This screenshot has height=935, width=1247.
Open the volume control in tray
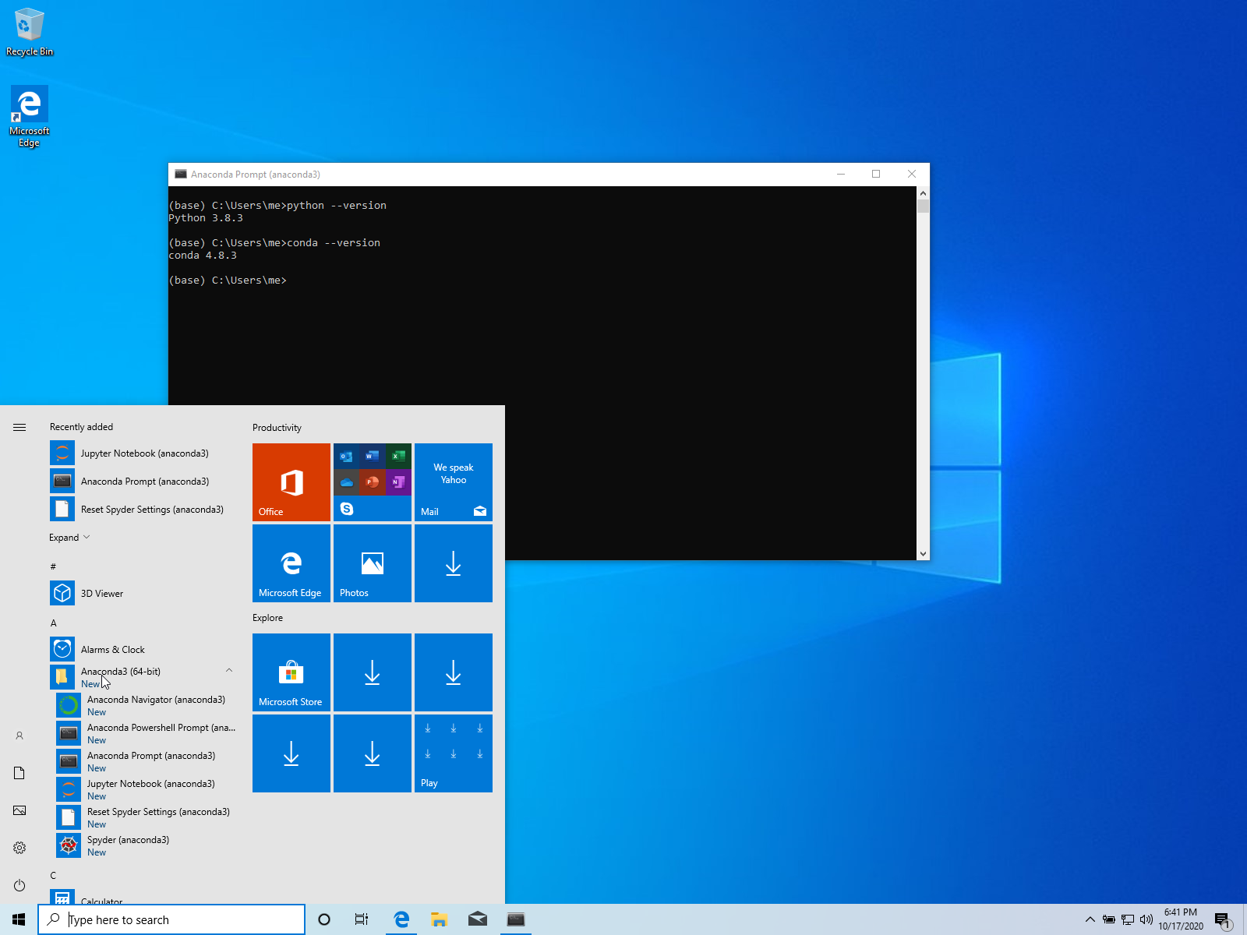tap(1146, 919)
